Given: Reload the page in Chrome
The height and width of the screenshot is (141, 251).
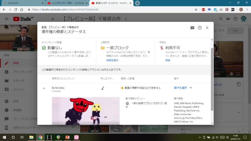Looking at the screenshot, I should (x=16, y=10).
